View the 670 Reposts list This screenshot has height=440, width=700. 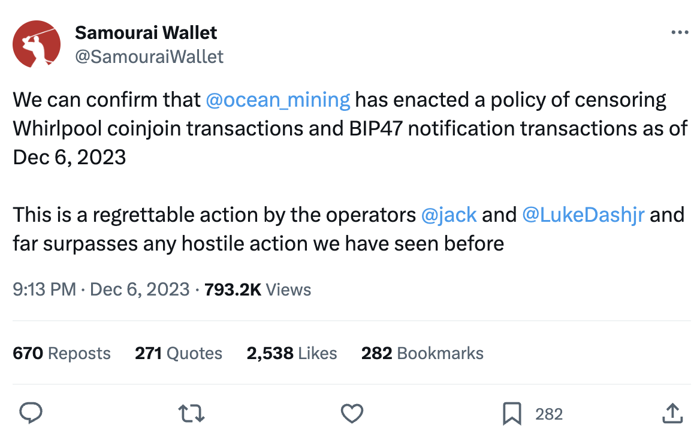(x=62, y=353)
